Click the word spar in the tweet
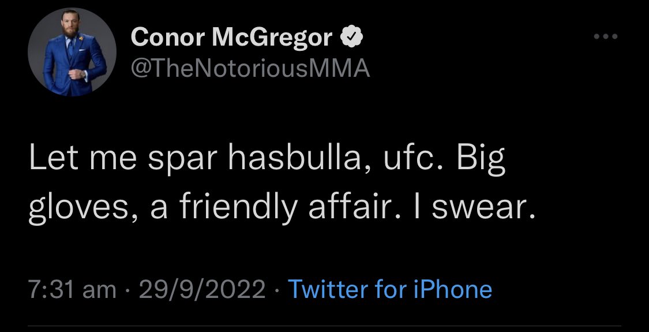The height and width of the screenshot is (332, 649). (x=182, y=161)
